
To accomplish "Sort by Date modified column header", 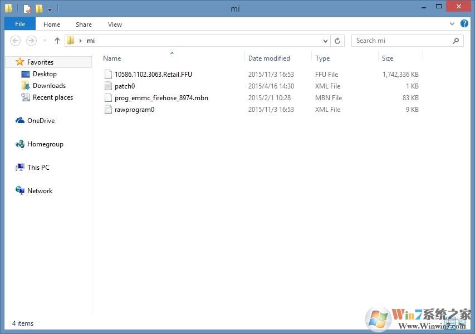I will tap(269, 58).
